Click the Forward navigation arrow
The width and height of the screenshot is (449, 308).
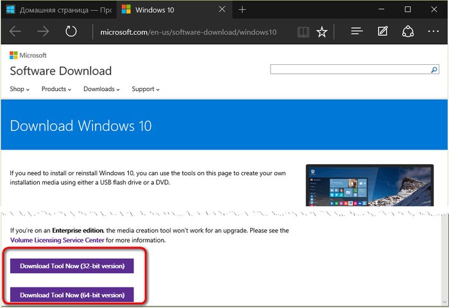tap(43, 31)
